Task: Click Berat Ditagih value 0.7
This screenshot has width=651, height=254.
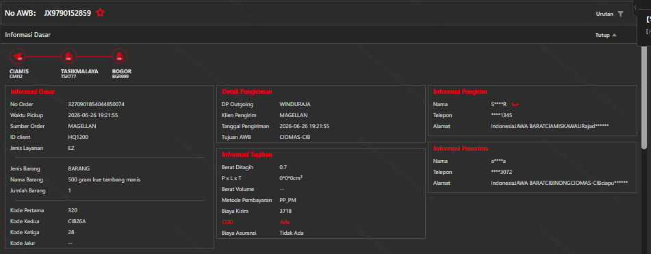Action: tap(283, 167)
